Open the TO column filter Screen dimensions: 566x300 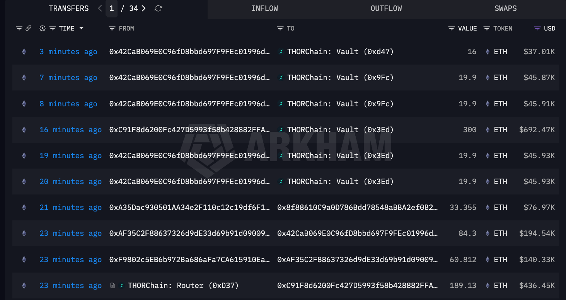point(280,28)
